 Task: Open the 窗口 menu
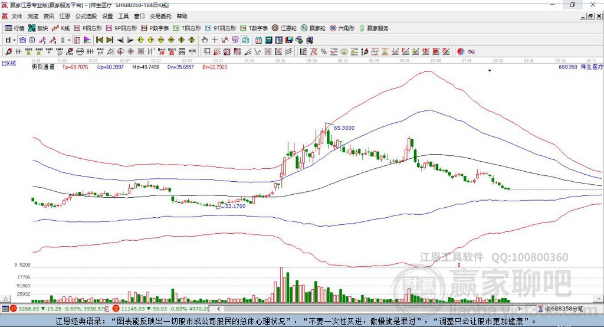tap(139, 16)
